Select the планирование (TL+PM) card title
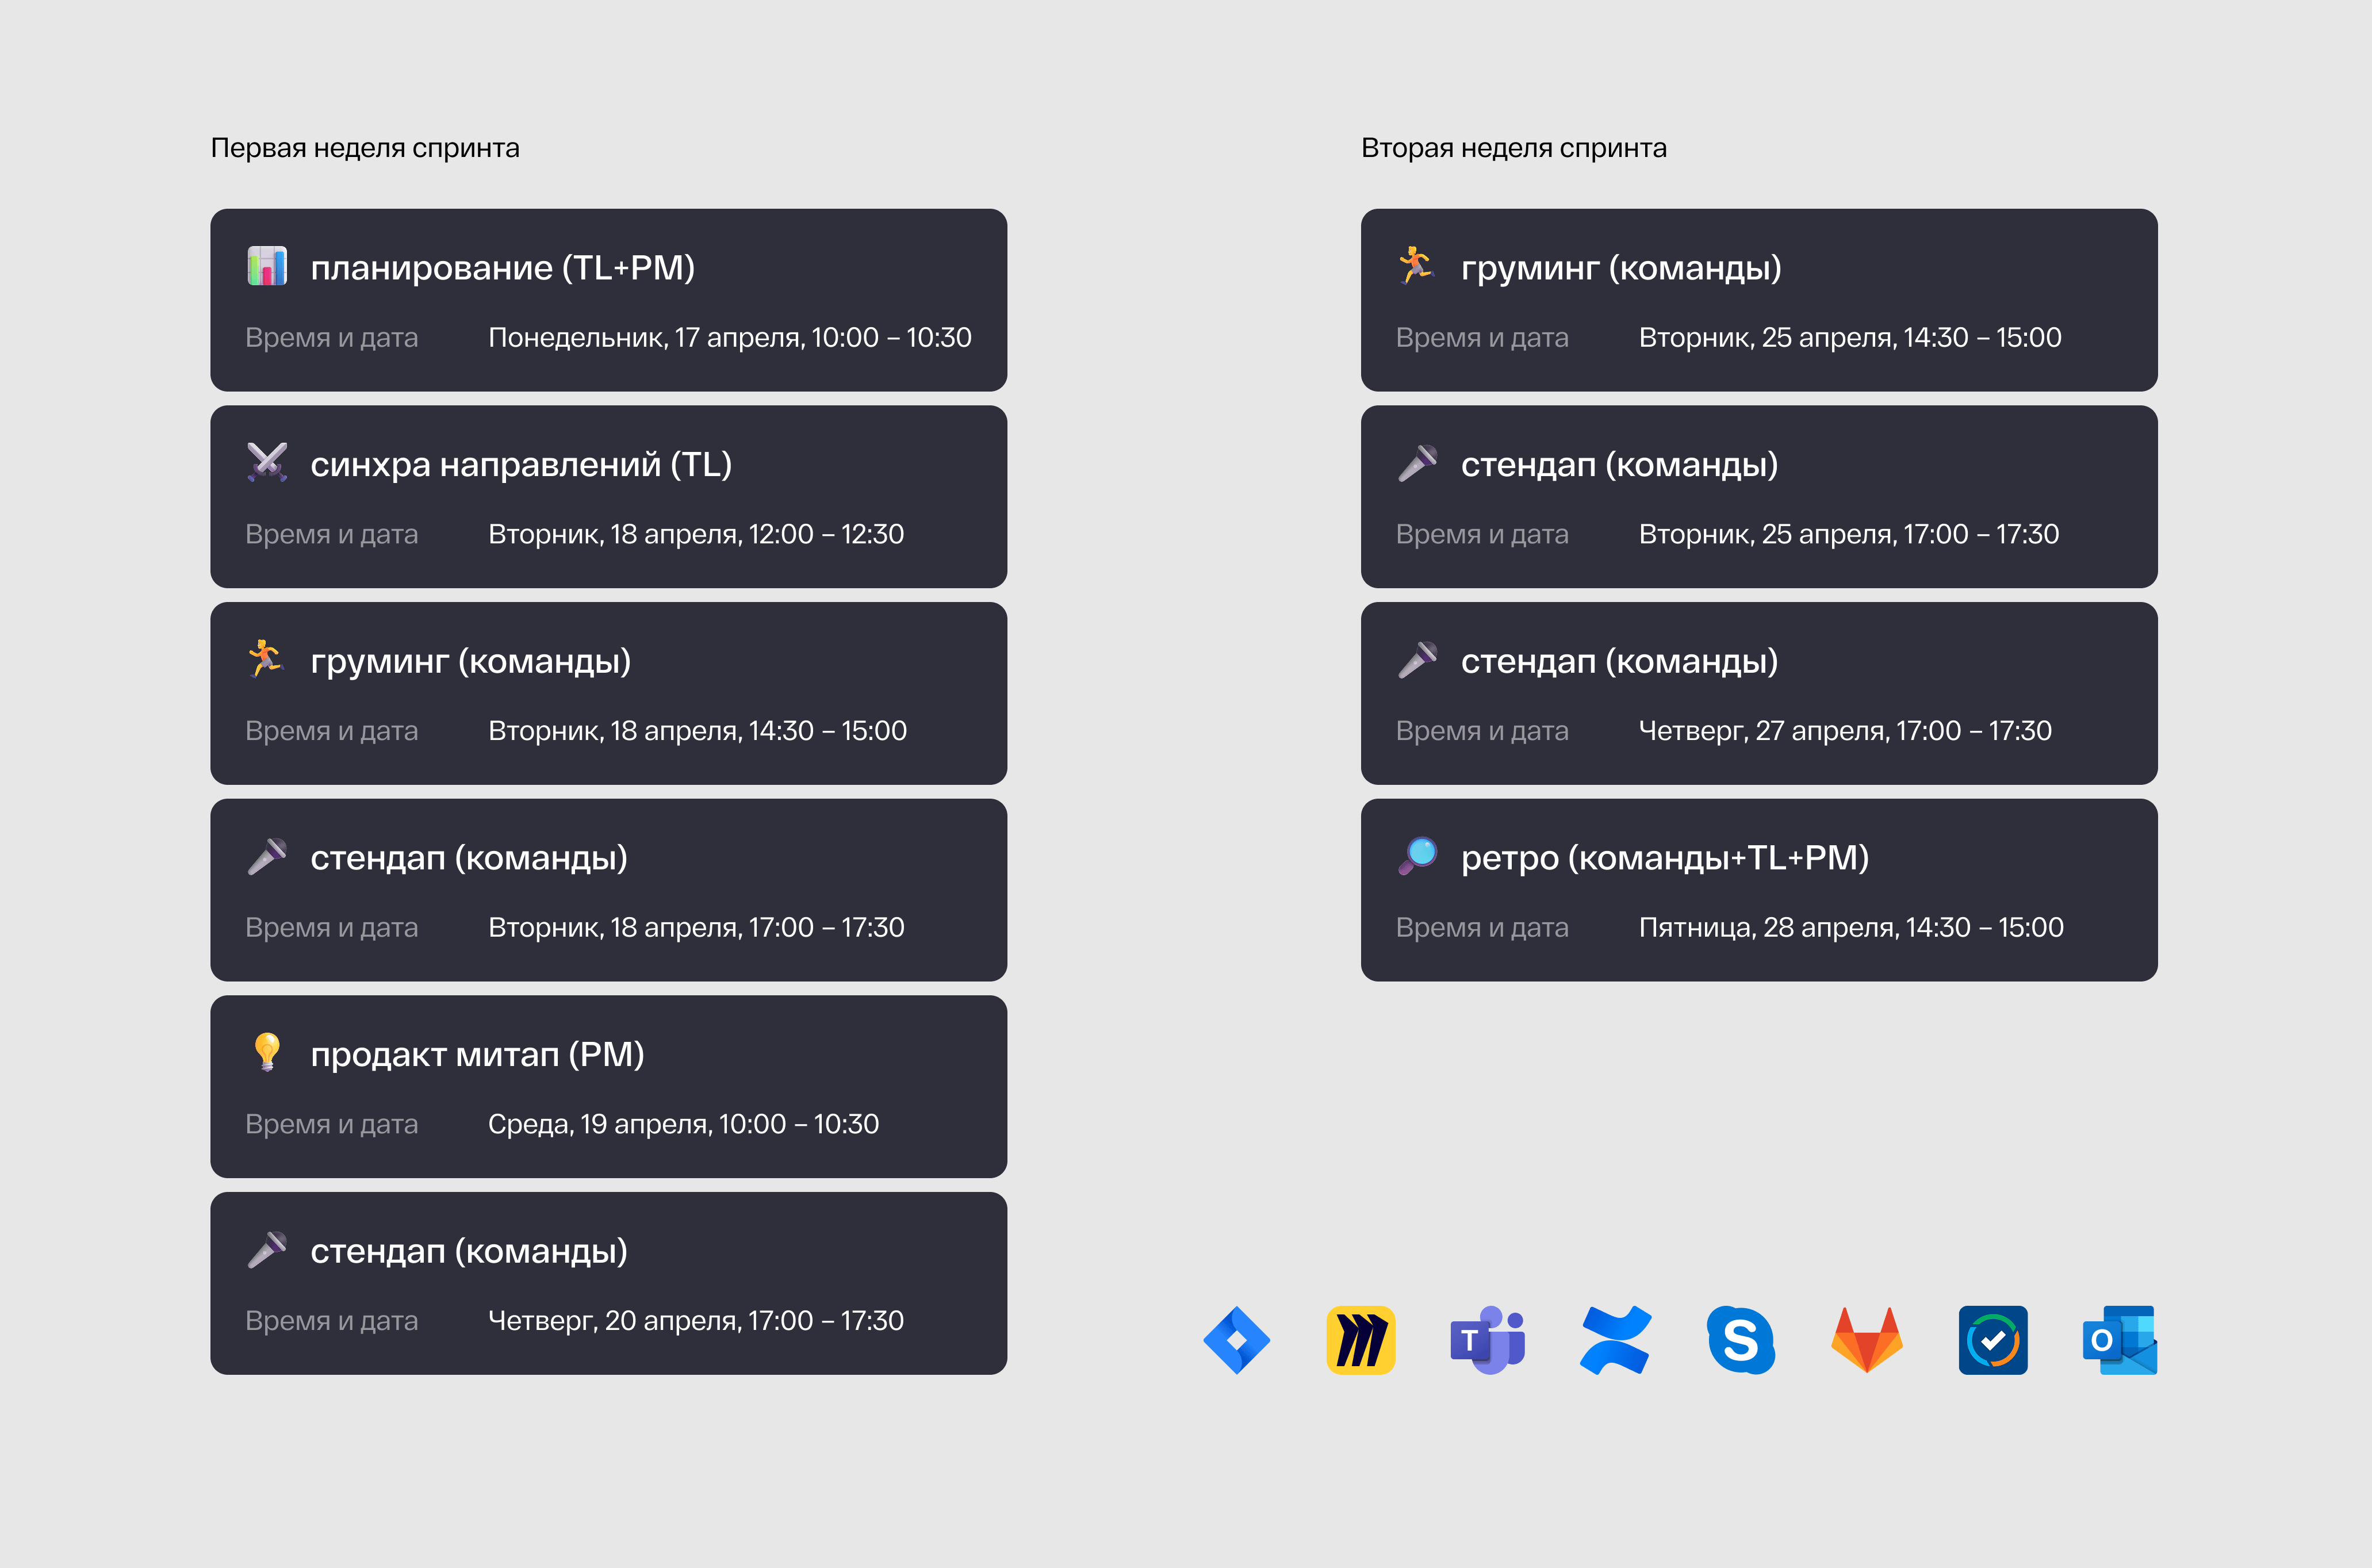The height and width of the screenshot is (1568, 2372). (x=502, y=268)
